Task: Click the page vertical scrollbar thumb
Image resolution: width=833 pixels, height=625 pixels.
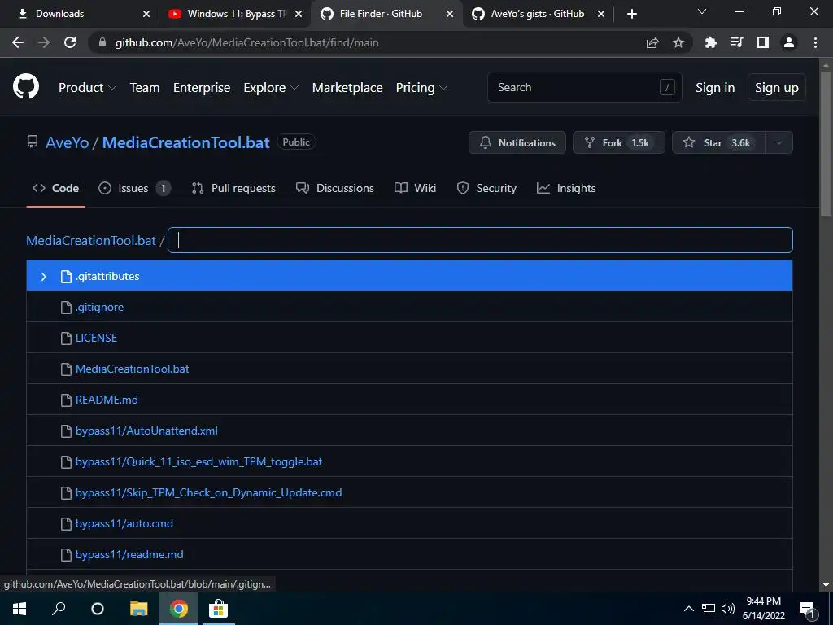Action: point(826,143)
